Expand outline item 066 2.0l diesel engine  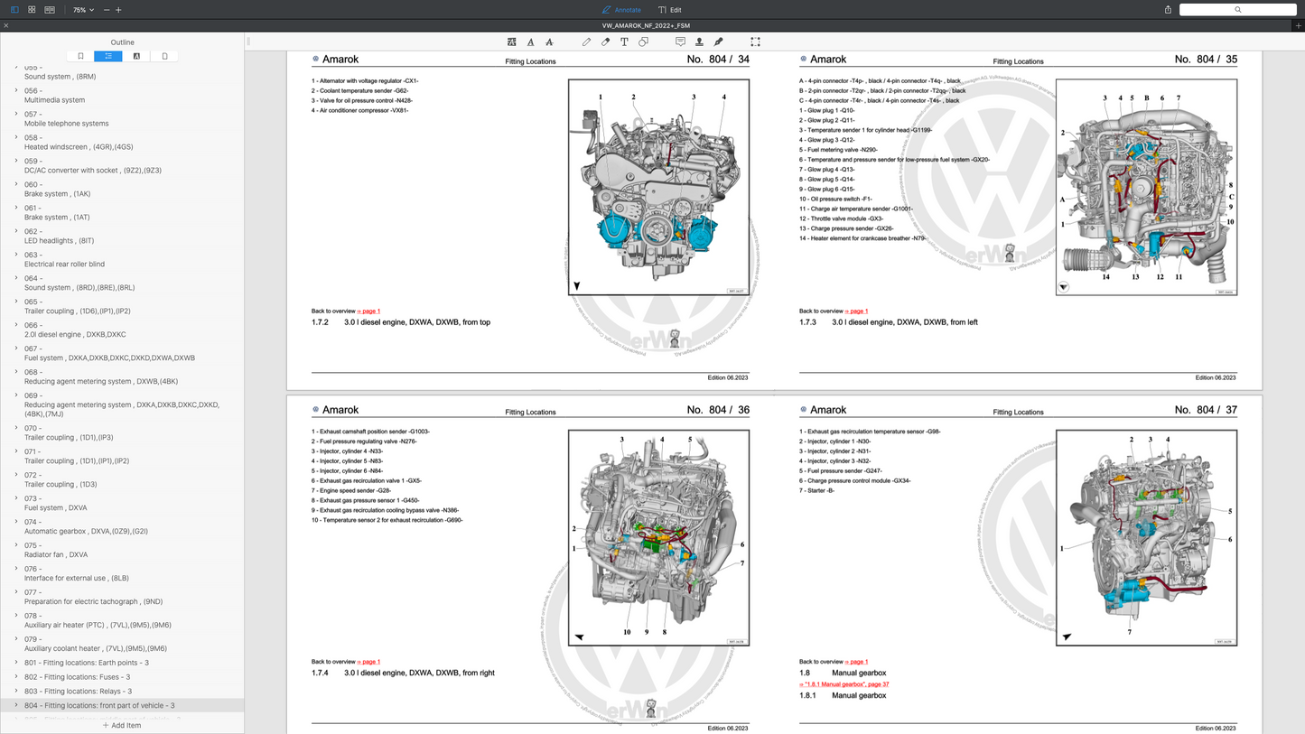(15, 325)
